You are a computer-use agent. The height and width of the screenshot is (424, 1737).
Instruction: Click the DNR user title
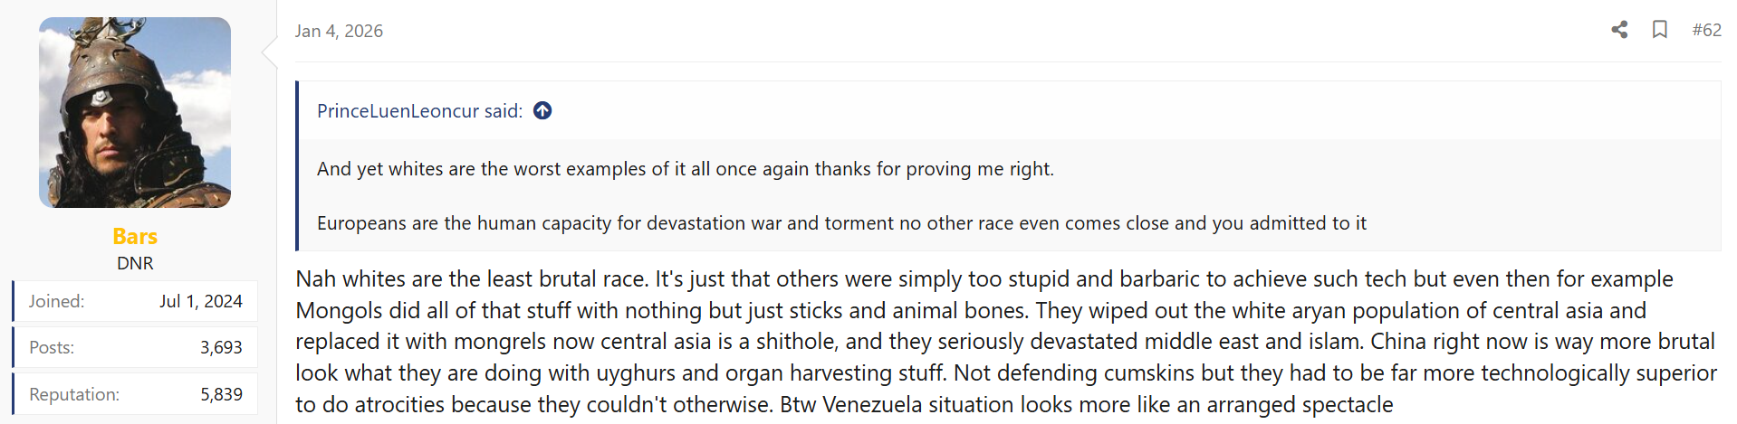135,263
